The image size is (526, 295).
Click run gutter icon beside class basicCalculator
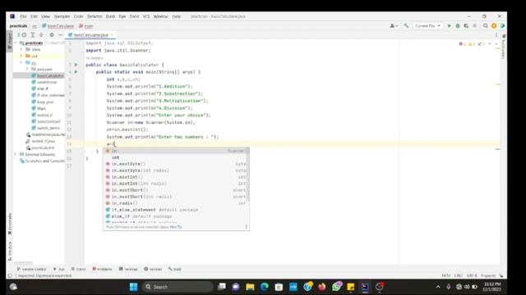tap(76, 65)
